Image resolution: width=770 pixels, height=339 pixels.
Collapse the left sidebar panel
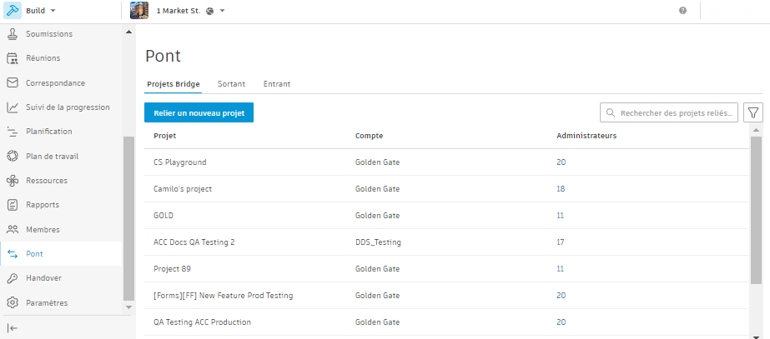(13, 328)
